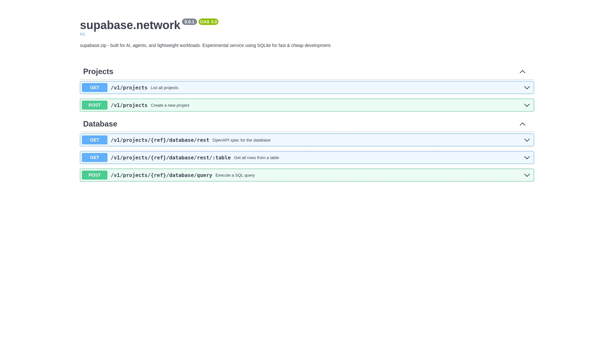The height and width of the screenshot is (345, 614).
Task: Click GET badge for rest/:table endpoint
Action: tap(95, 157)
